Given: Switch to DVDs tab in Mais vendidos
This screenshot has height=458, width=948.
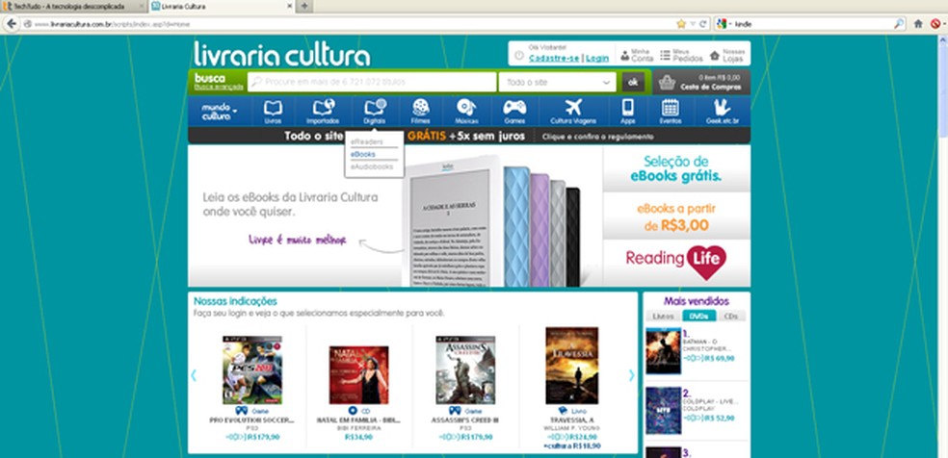Looking at the screenshot, I should [698, 316].
